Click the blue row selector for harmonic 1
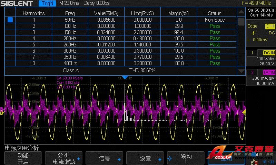Screen dimensions: 276x165 10,20
